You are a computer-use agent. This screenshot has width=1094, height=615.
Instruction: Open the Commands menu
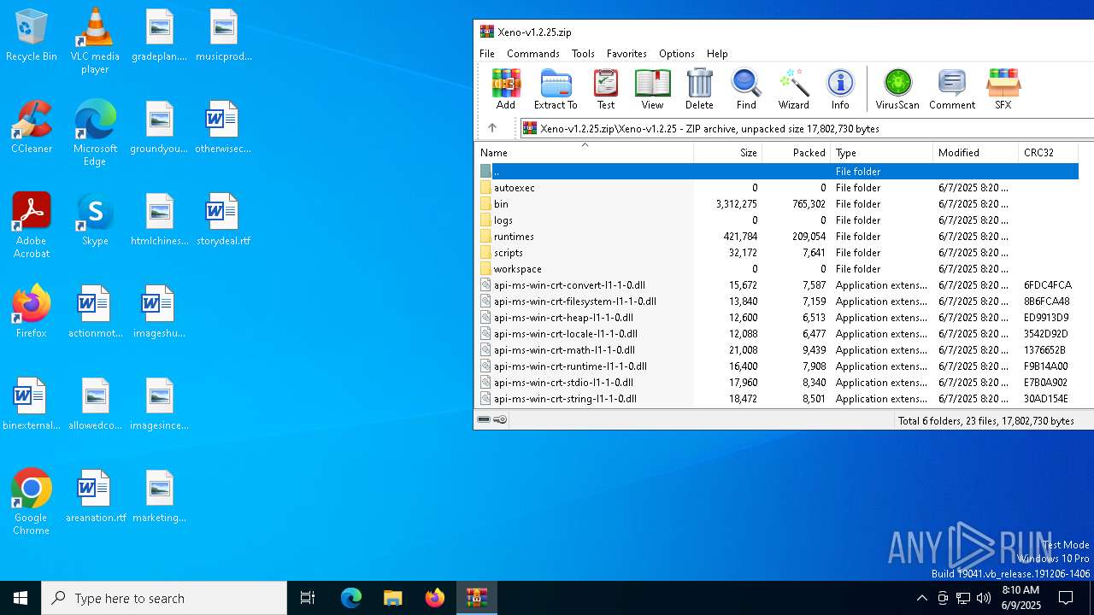(533, 53)
